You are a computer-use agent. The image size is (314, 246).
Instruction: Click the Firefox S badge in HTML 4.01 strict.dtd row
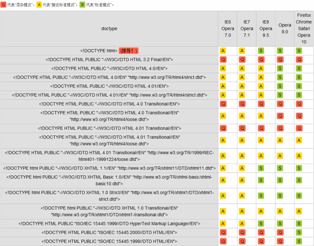pyautogui.click(x=299, y=95)
